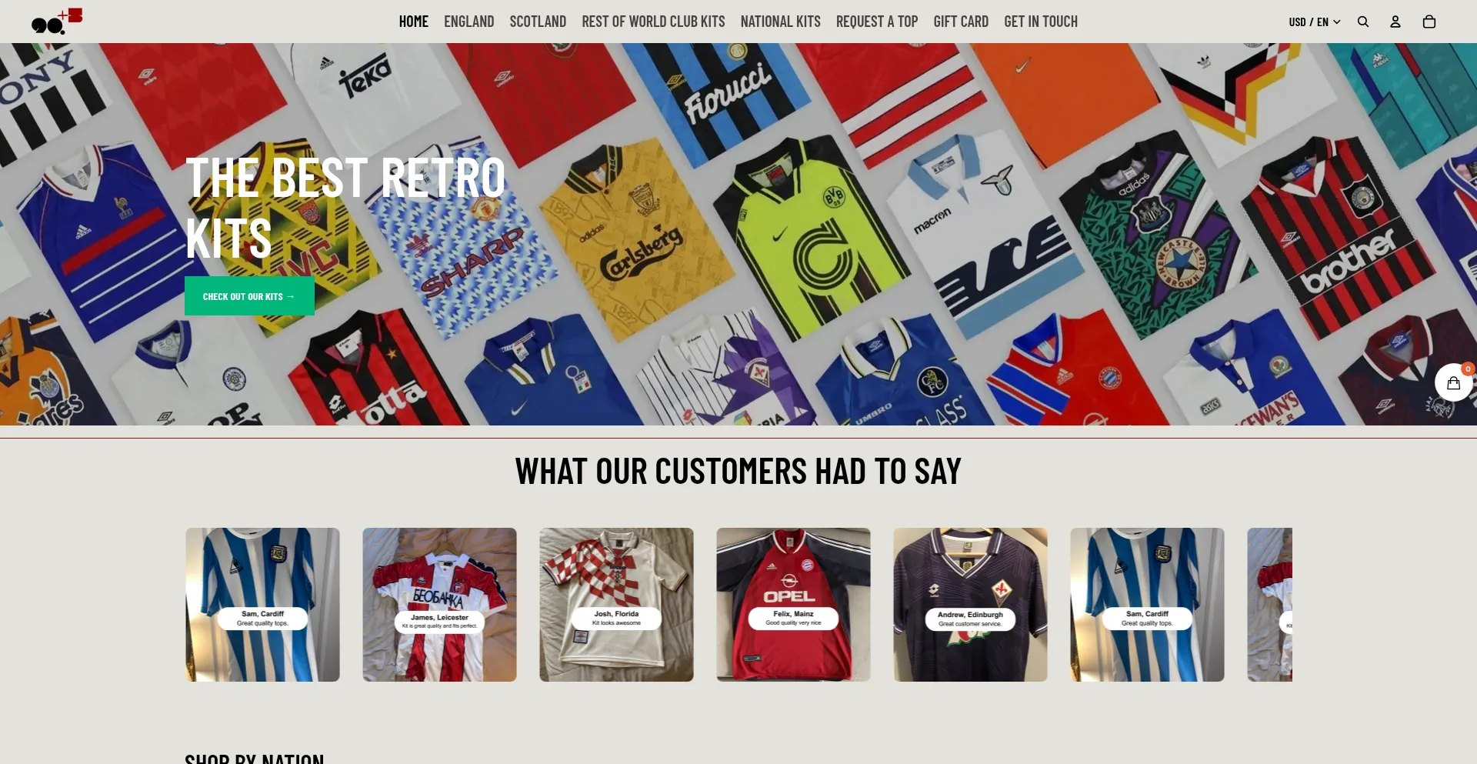
Task: Open the Request a Top page
Action: pos(877,22)
